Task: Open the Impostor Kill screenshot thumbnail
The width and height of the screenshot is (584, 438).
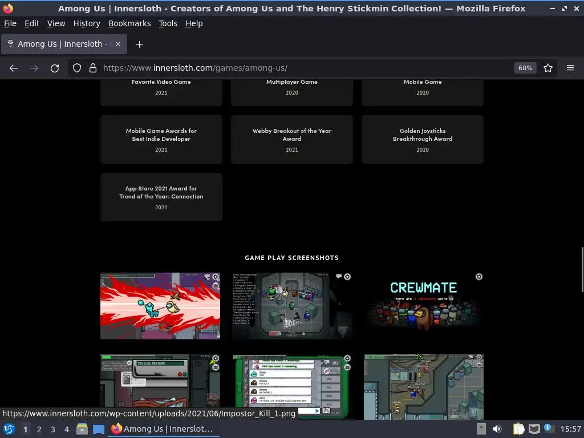Action: pyautogui.click(x=160, y=306)
